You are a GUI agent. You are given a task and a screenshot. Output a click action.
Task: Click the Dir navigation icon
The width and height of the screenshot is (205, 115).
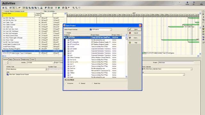193,3
